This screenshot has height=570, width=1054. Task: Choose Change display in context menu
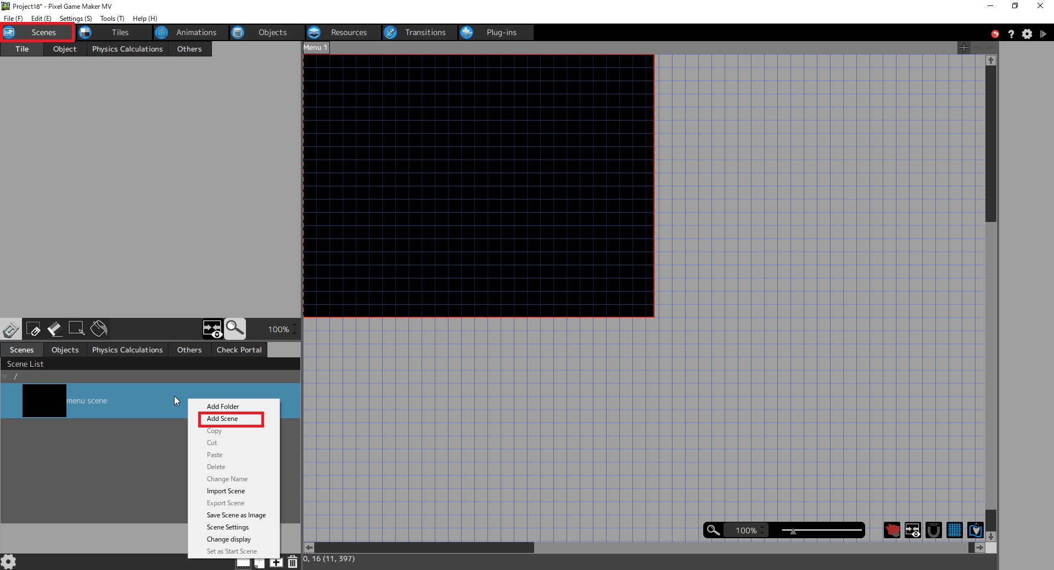tap(234, 539)
